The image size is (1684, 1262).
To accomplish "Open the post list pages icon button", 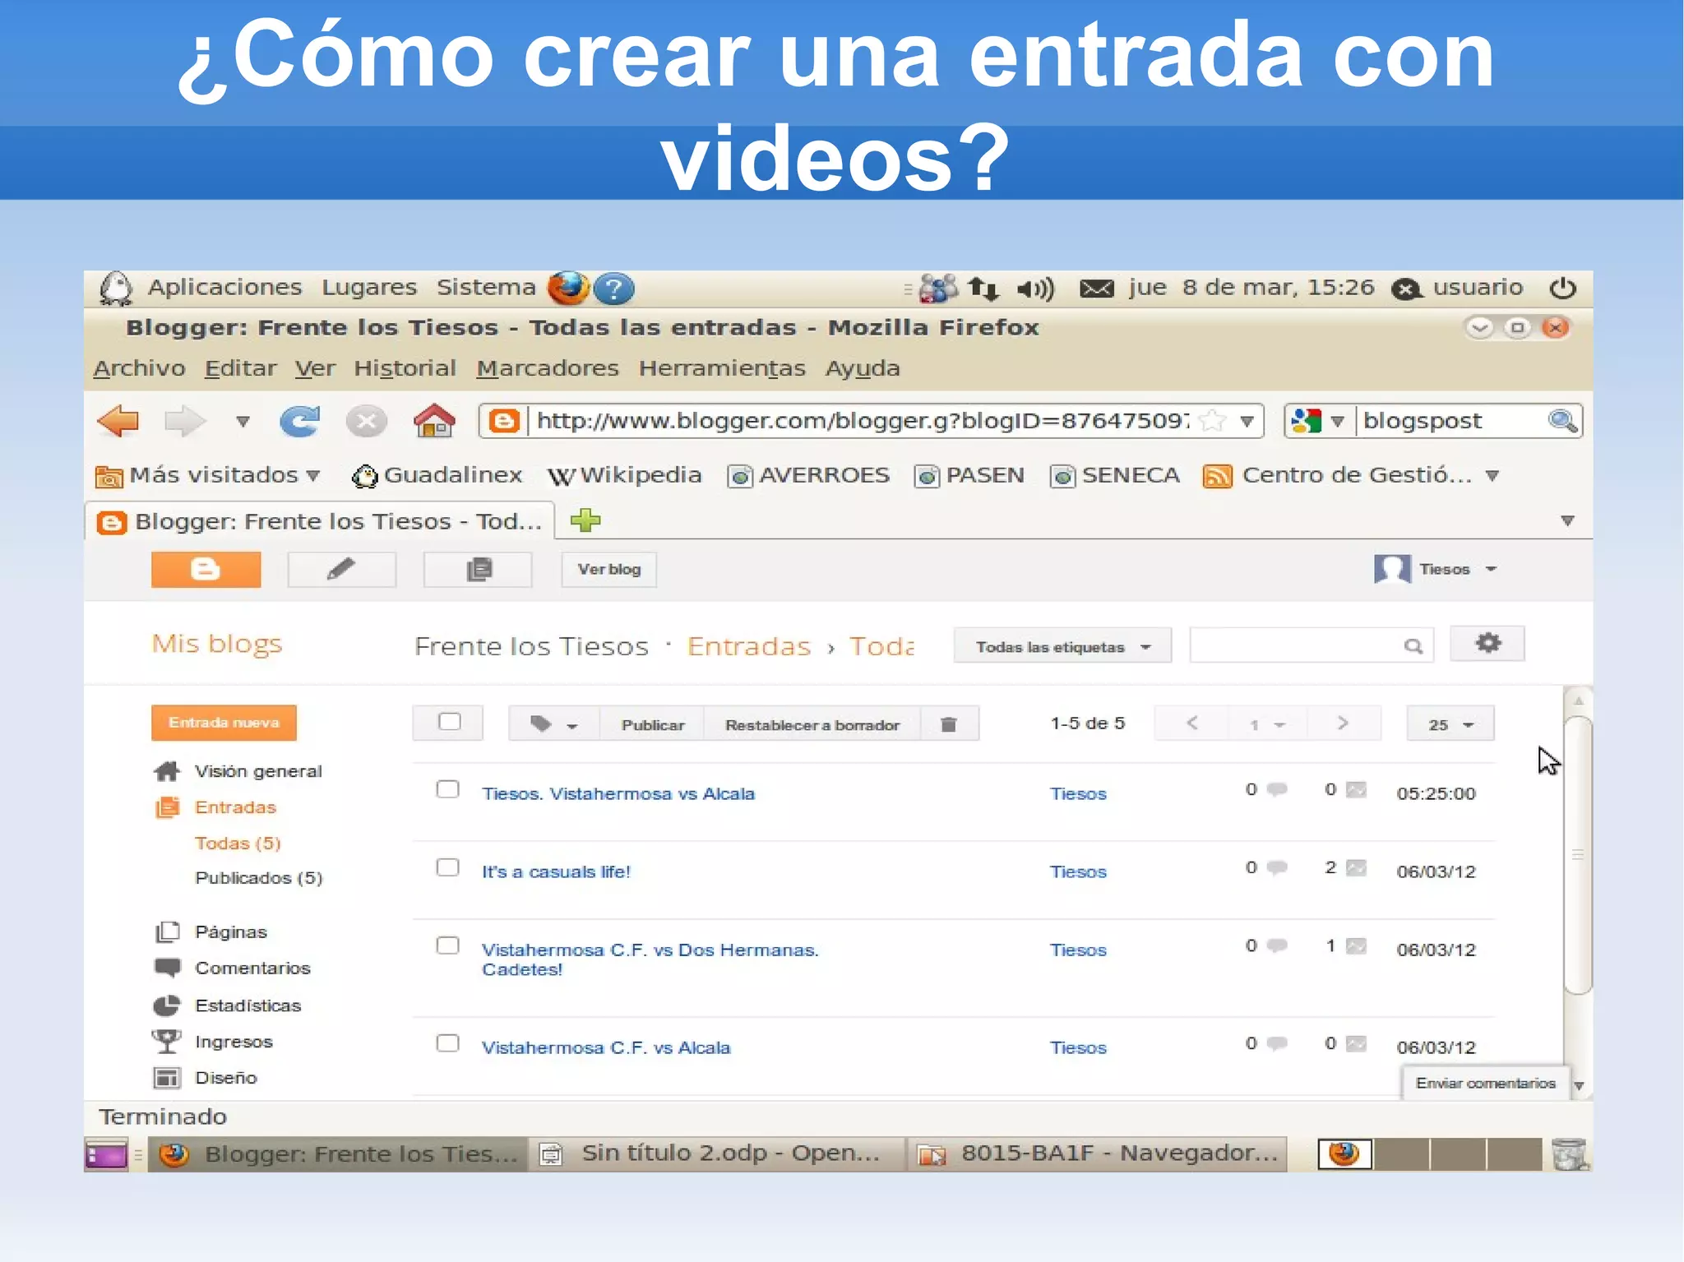I will click(478, 569).
